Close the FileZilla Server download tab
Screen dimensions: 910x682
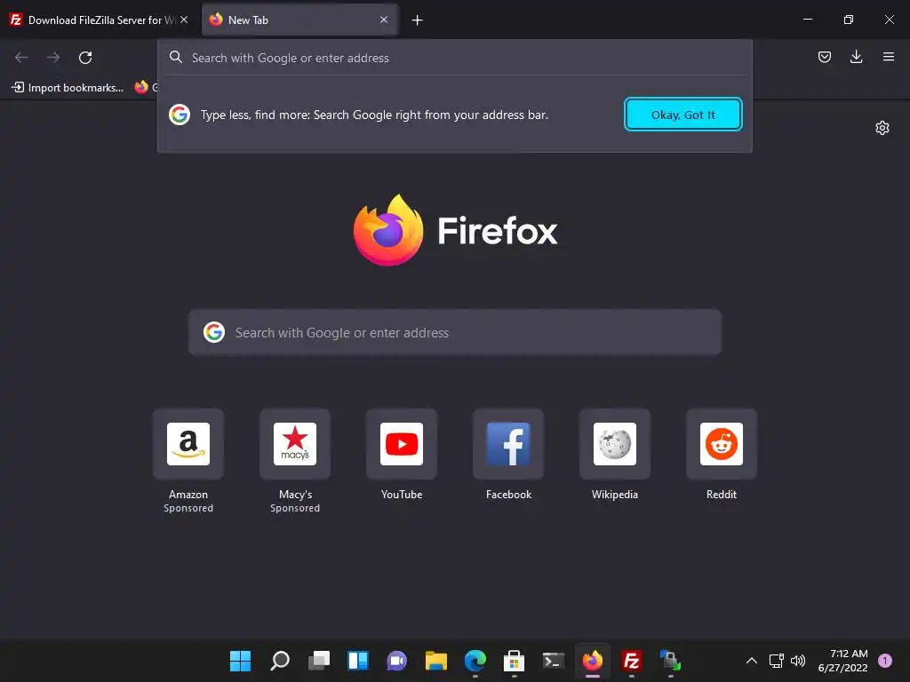(x=184, y=20)
